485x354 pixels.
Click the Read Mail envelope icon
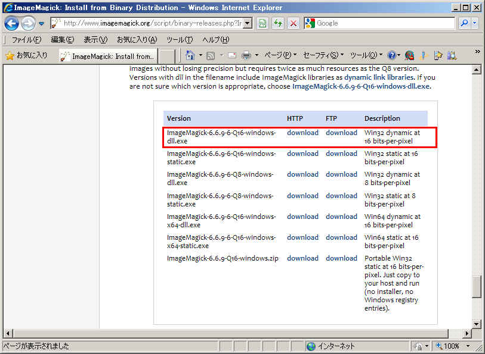(232, 55)
